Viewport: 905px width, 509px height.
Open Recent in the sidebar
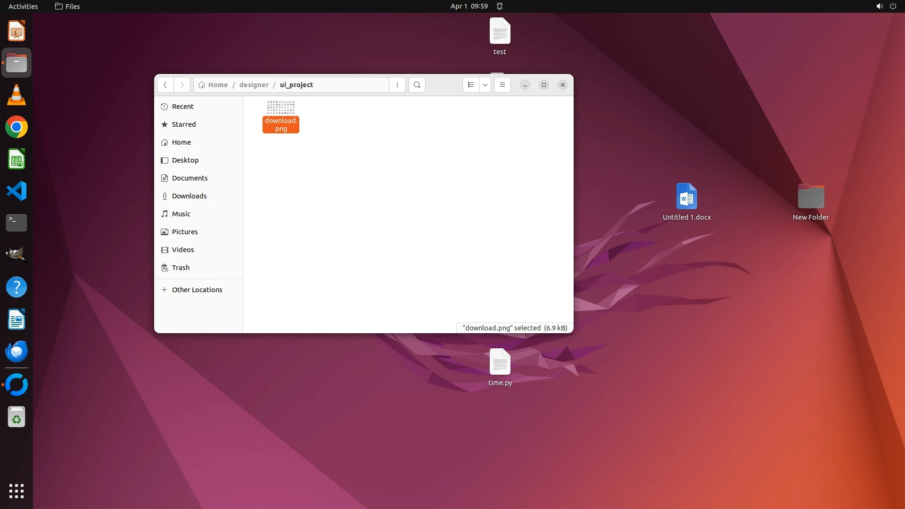(183, 107)
